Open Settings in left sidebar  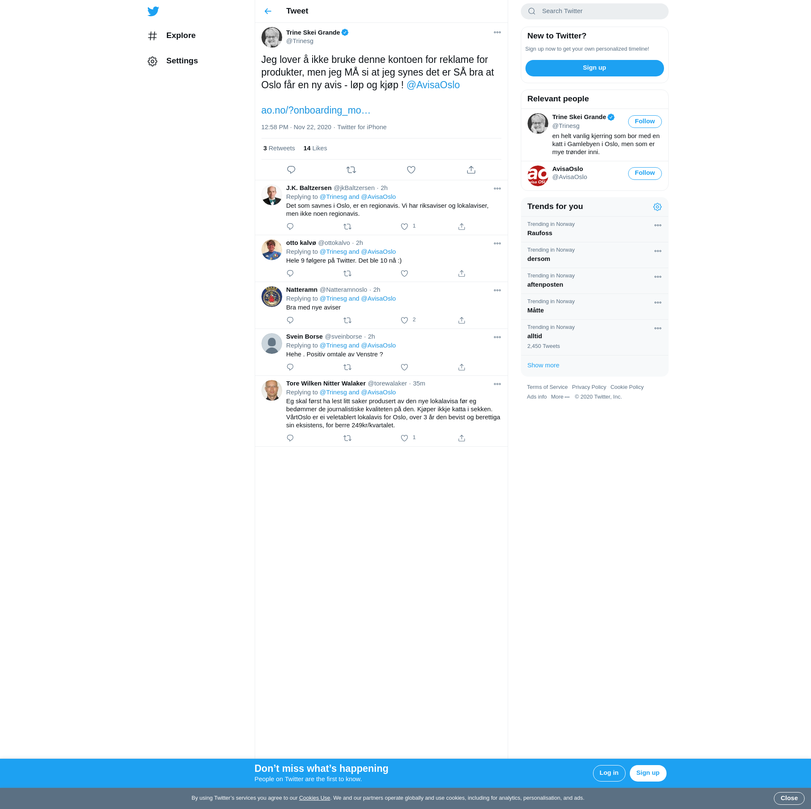(x=182, y=61)
